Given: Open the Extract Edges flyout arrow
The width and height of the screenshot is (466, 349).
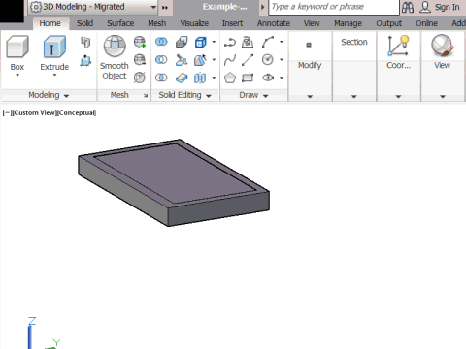Looking at the screenshot, I should pyautogui.click(x=214, y=42).
